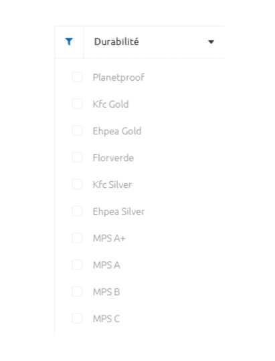The width and height of the screenshot is (275, 361).
Task: Click the Ehpea Gold label text
Action: pyautogui.click(x=117, y=131)
